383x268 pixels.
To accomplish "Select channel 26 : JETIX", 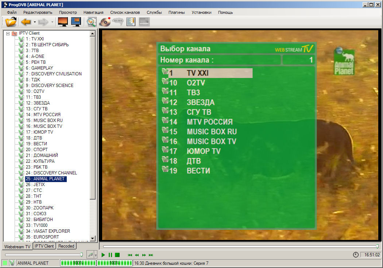I will pos(35,185).
